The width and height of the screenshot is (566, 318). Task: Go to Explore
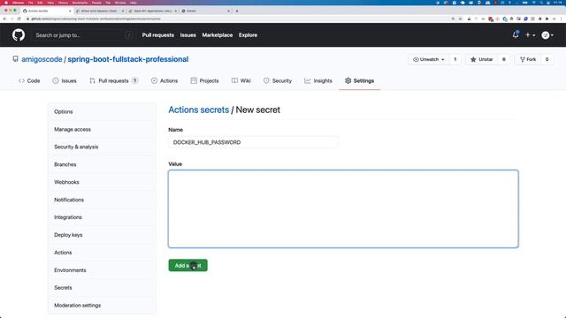(x=248, y=35)
